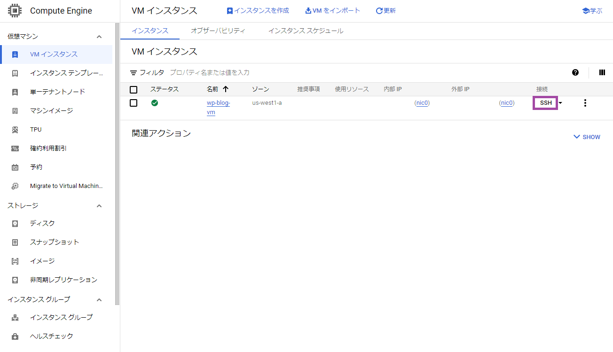Switch to the オブザーバビリティ tab

click(x=218, y=31)
